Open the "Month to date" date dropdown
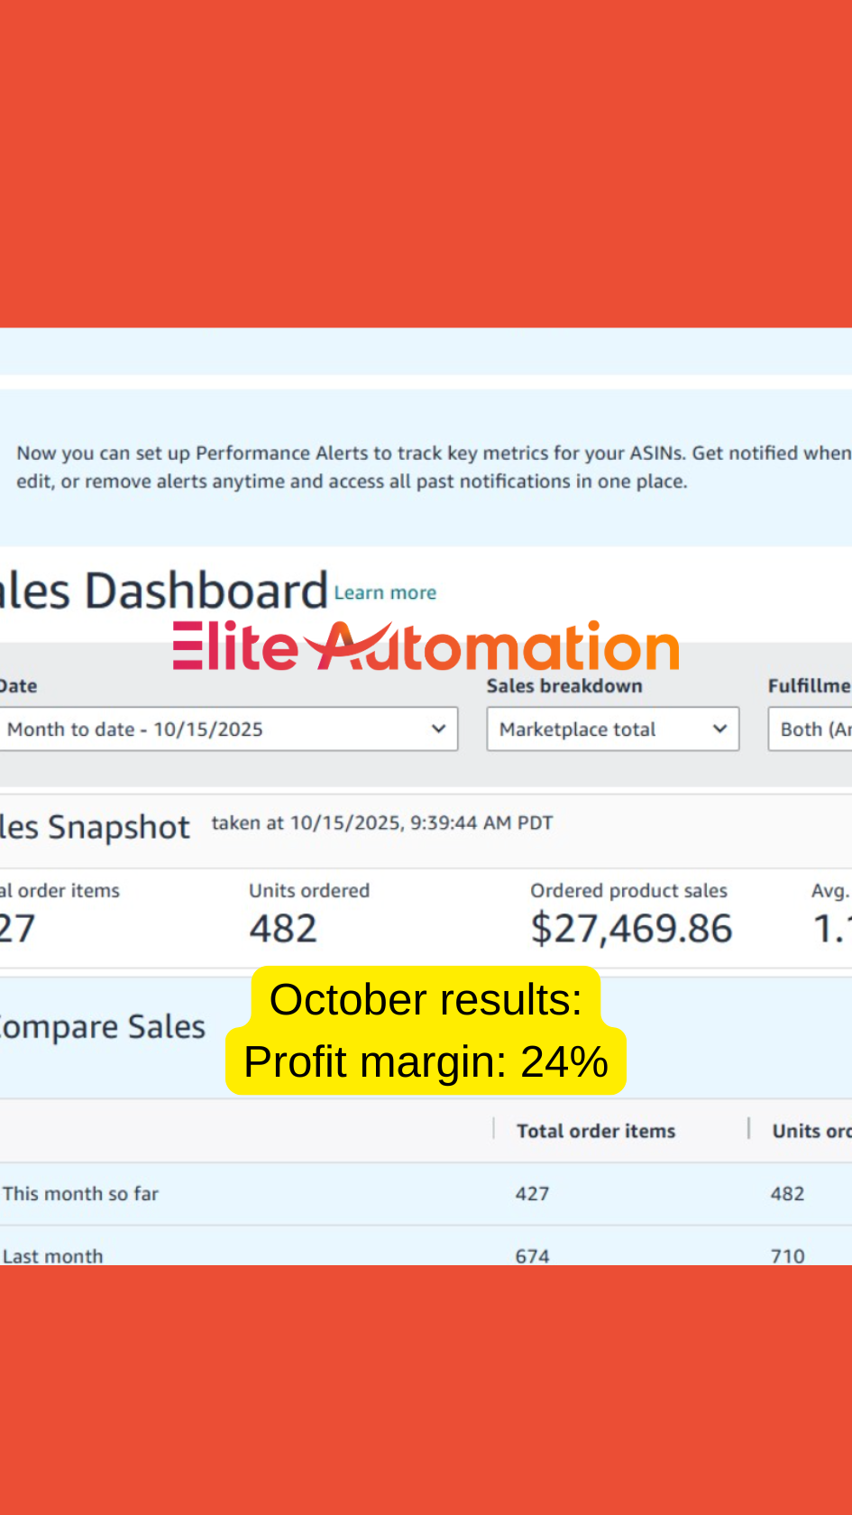 tap(227, 729)
